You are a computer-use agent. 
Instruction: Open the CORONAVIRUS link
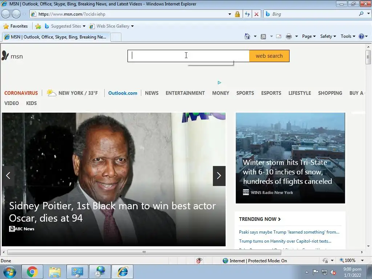[x=21, y=93]
